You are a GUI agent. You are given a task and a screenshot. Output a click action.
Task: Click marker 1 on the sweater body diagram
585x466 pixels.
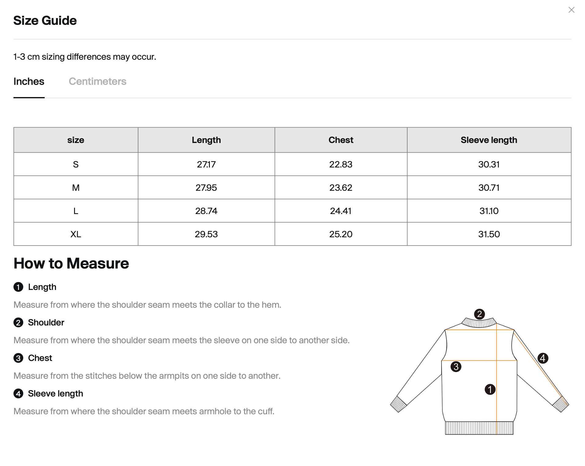coord(490,389)
